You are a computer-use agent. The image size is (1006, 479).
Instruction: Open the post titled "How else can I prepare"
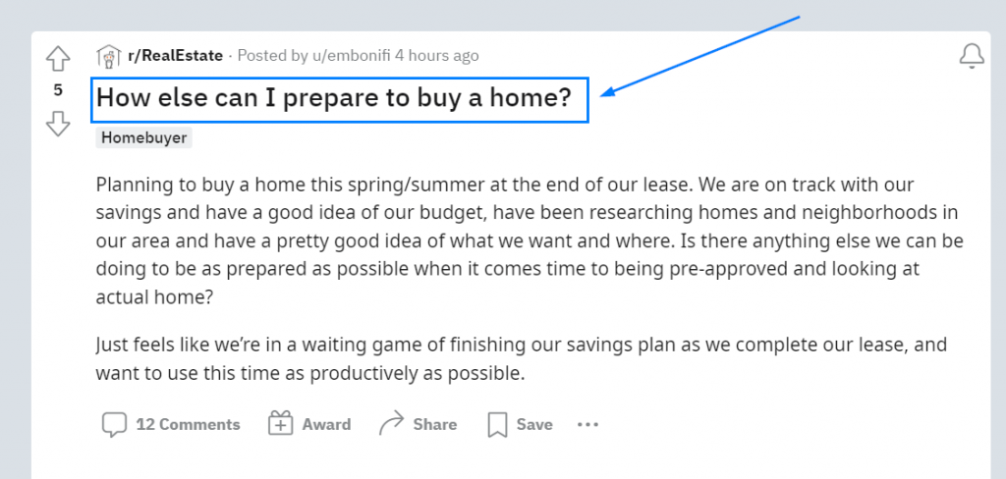(334, 100)
